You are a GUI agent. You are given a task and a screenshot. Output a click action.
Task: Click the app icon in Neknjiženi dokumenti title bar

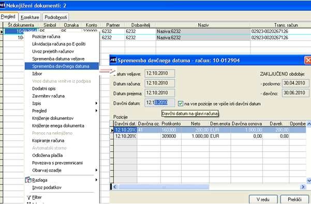click(x=2, y=5)
